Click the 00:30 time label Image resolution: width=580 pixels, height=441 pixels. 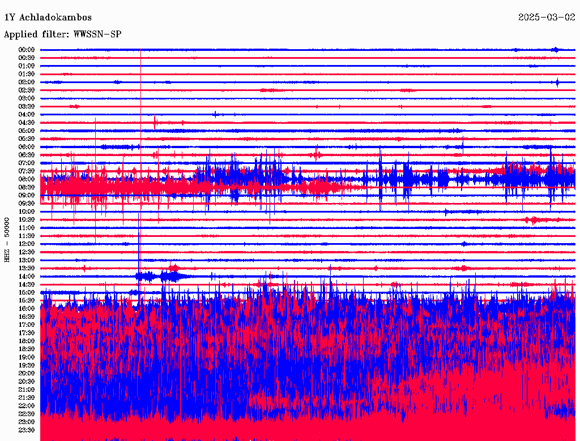(27, 58)
